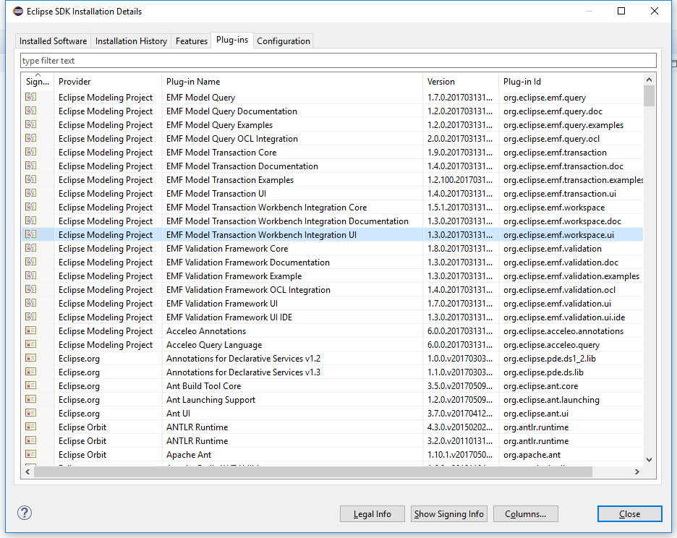Click the horizontal scrollbar thumb
The height and width of the screenshot is (538, 677).
point(312,471)
